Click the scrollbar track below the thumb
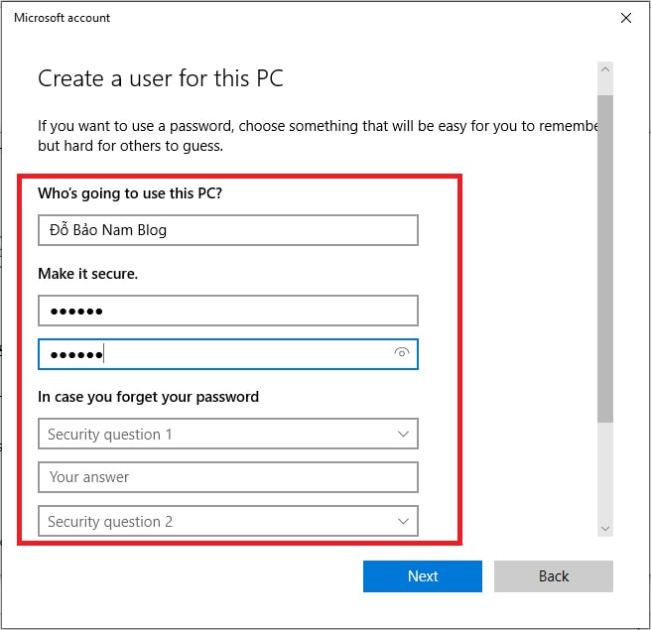Screen dimensions: 651x630 pyautogui.click(x=605, y=471)
